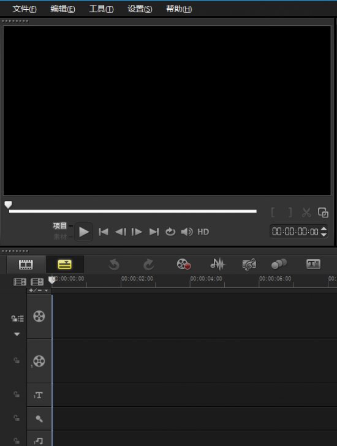Image resolution: width=337 pixels, height=446 pixels.
Task: Click the Play button
Action: click(x=83, y=232)
